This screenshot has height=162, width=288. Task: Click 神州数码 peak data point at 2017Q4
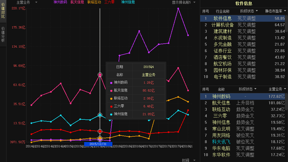point(178,8)
